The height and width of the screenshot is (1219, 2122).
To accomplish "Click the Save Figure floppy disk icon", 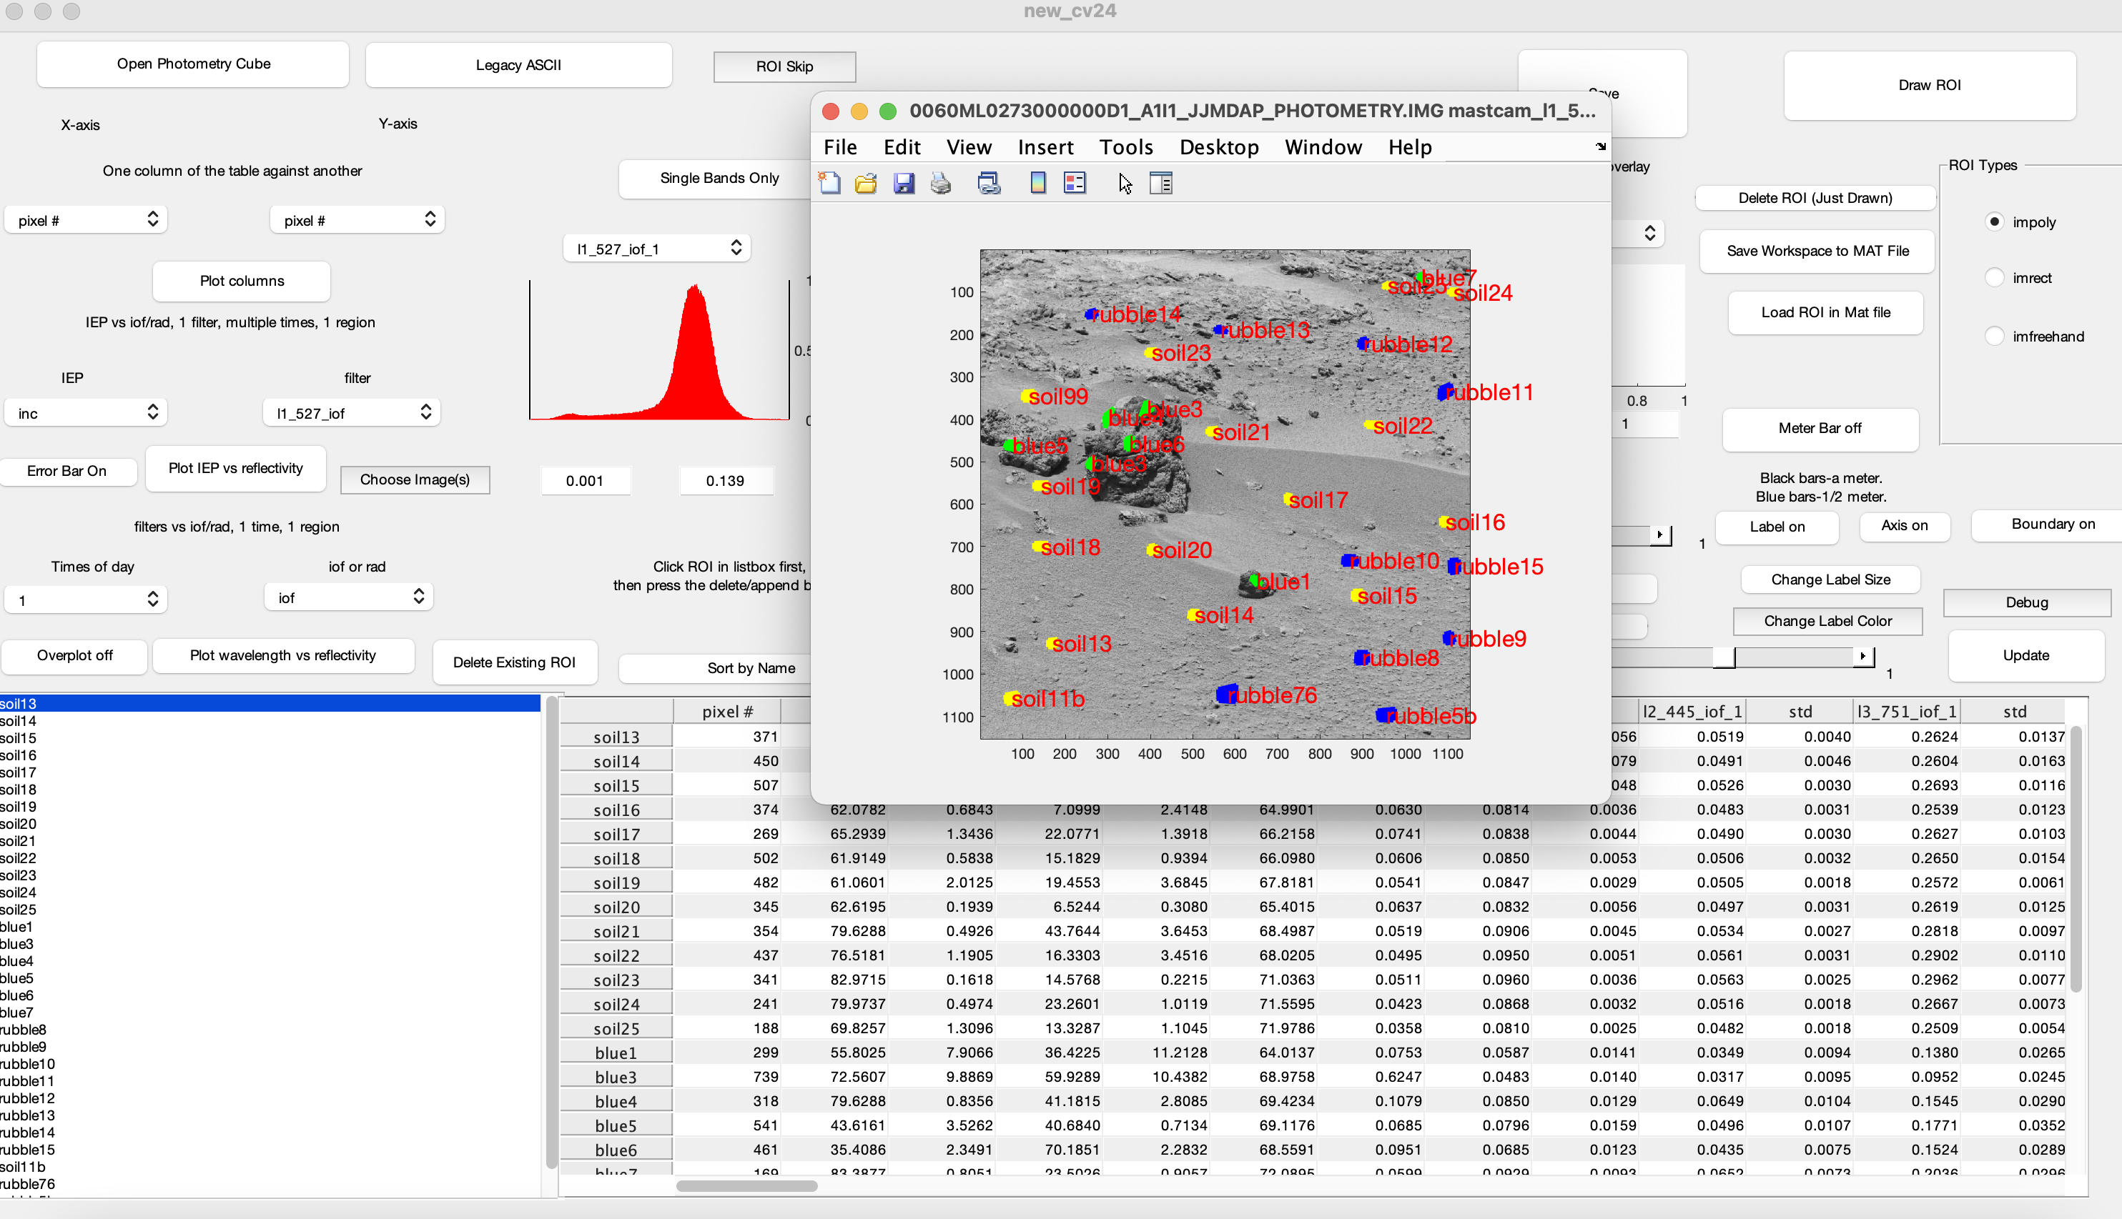I will tap(903, 182).
